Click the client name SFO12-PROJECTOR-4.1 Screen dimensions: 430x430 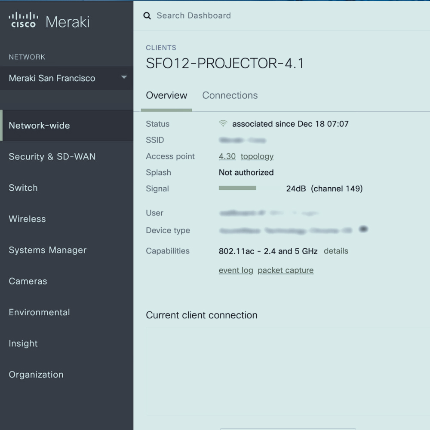(x=225, y=63)
